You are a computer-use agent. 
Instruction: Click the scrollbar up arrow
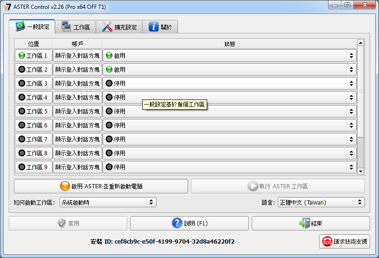click(x=360, y=43)
